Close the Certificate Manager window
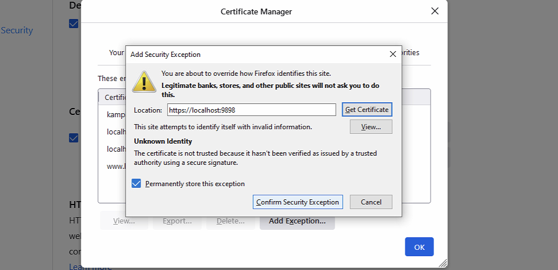Image resolution: width=558 pixels, height=270 pixels. [435, 11]
